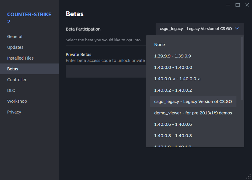Close the properties window
Viewport: 252px width, 180px height.
coord(247,5)
